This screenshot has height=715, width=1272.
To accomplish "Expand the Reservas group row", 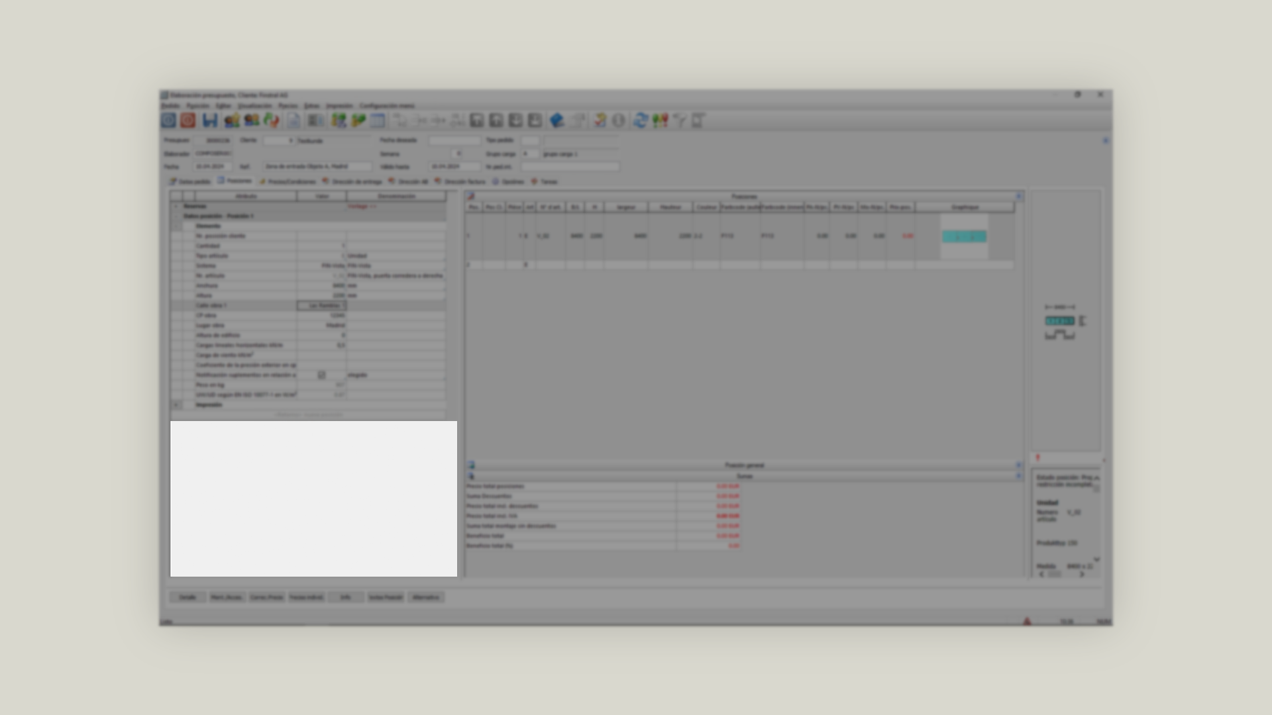I will pos(176,207).
